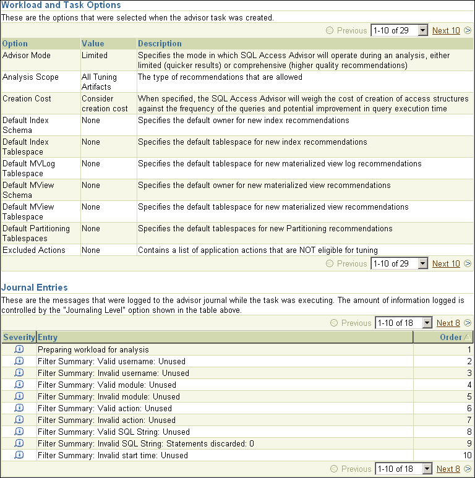Click info icon for Invalid action entry
Screen dimensions: 475x478
pos(19,420)
